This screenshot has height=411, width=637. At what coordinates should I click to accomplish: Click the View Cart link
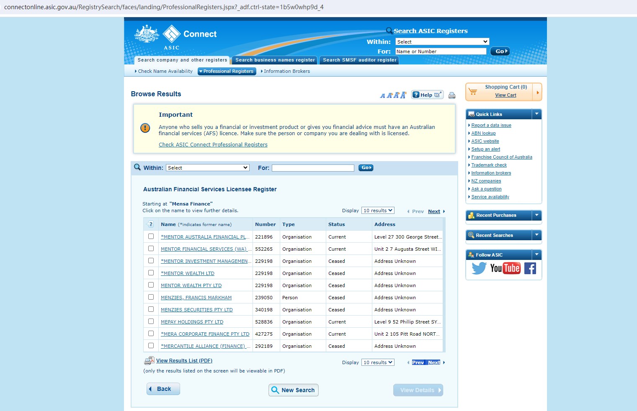tap(505, 95)
